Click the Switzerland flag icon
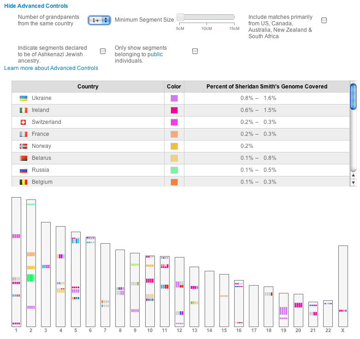The image size is (360, 339). (24, 122)
